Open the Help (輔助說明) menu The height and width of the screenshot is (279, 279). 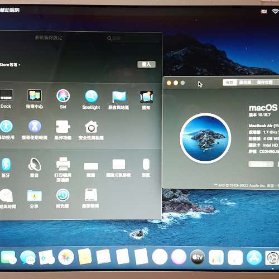tap(9, 10)
